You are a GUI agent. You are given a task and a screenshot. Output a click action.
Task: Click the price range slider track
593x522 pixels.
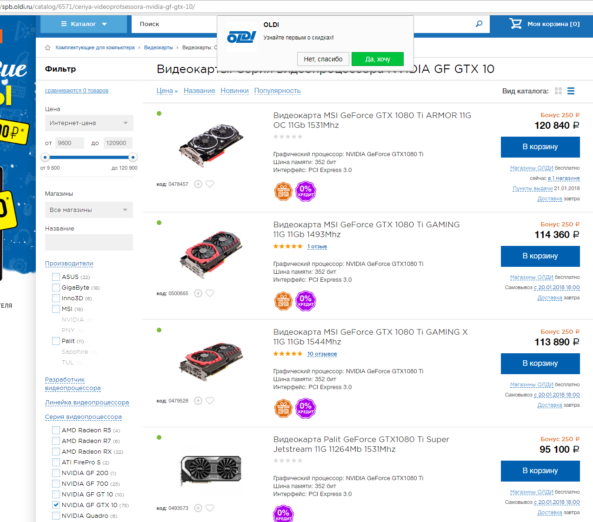pyautogui.click(x=89, y=157)
